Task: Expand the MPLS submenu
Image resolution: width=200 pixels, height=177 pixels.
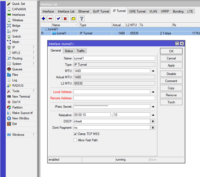Action: (34, 53)
